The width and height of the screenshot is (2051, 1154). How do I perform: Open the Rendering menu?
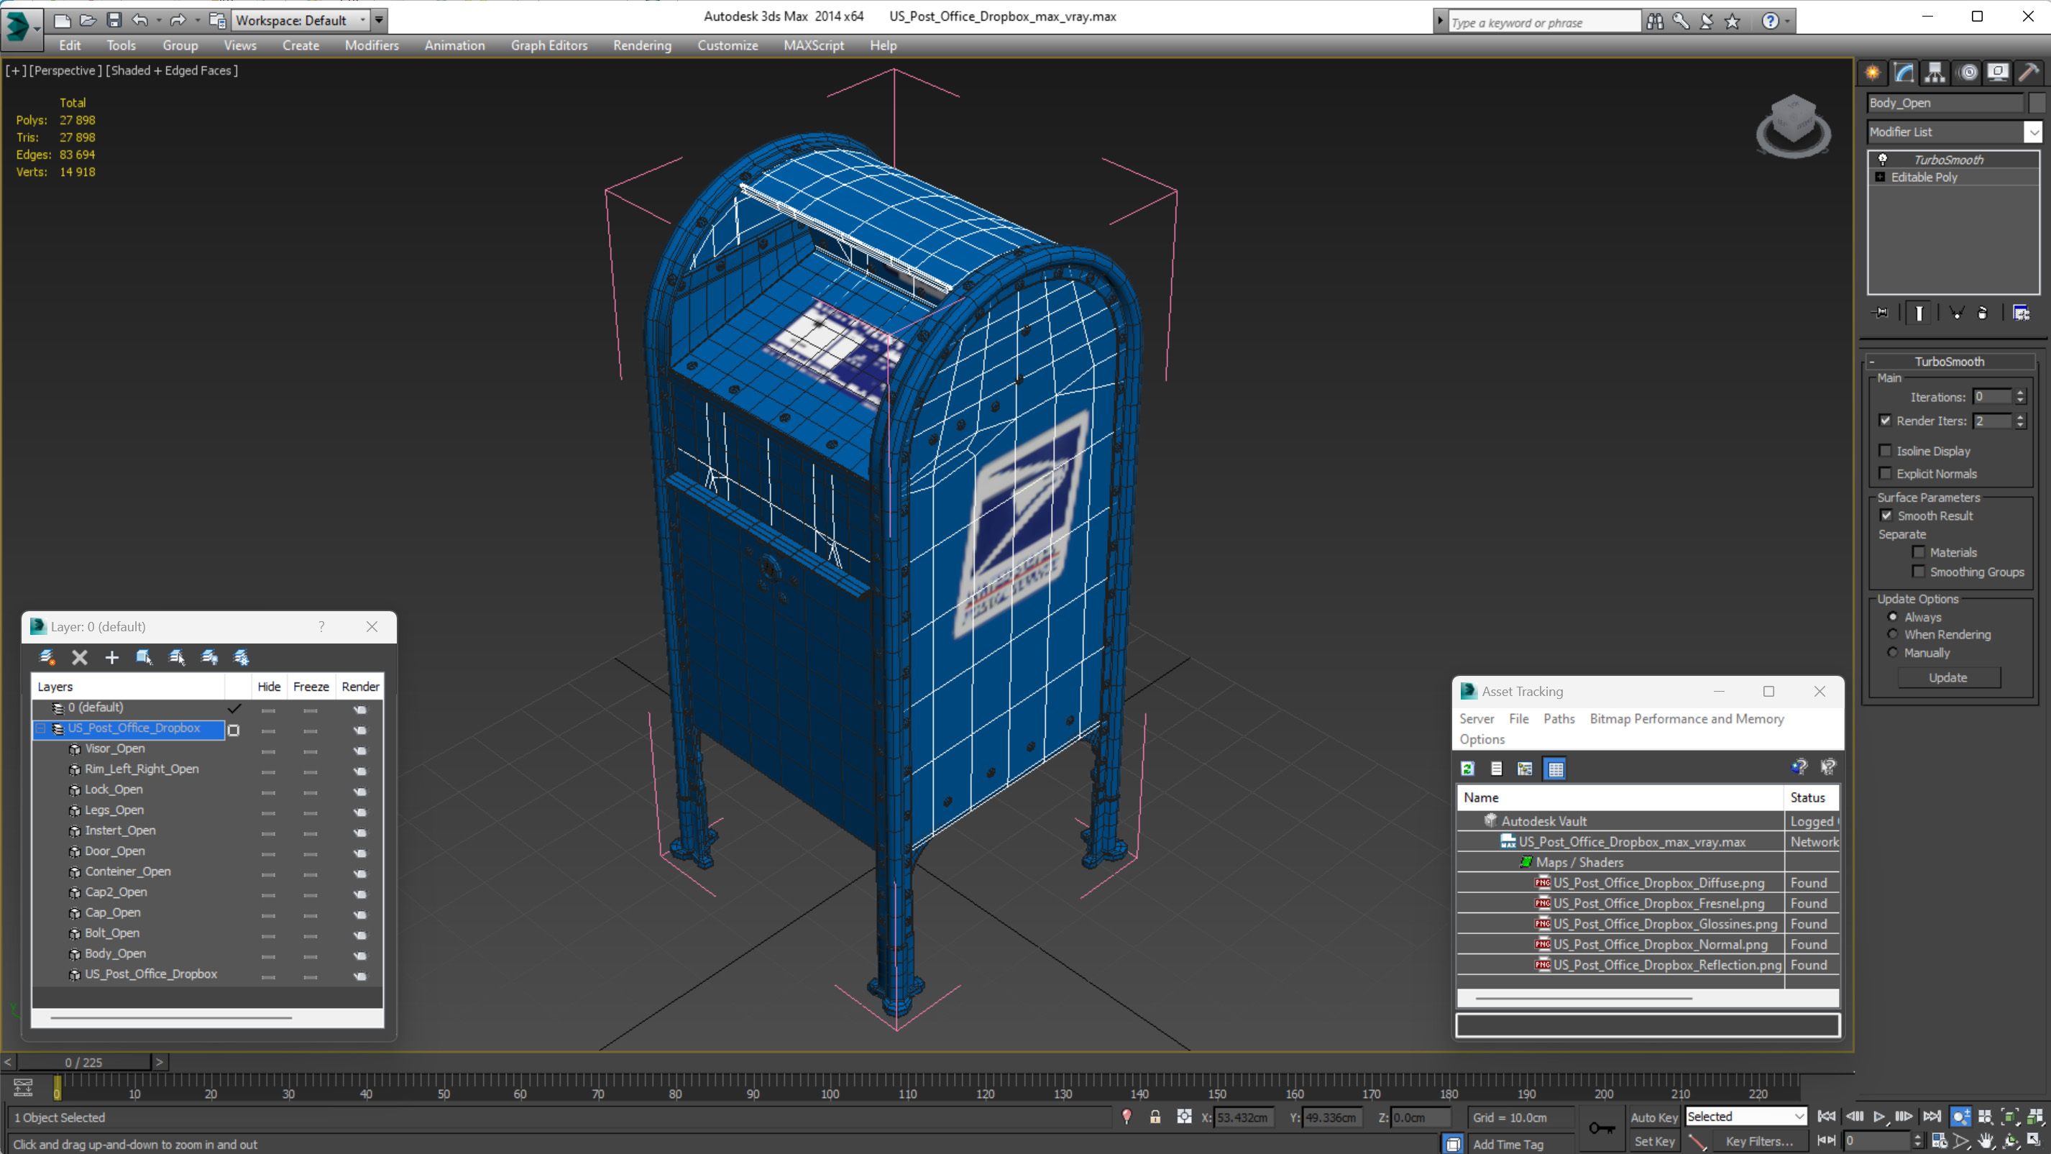(x=642, y=45)
